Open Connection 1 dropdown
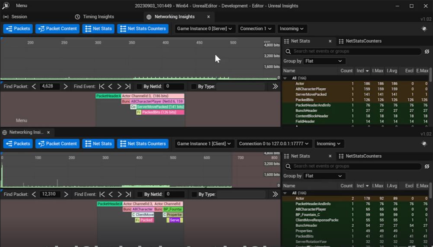This screenshot has width=433, height=247. click(256, 29)
